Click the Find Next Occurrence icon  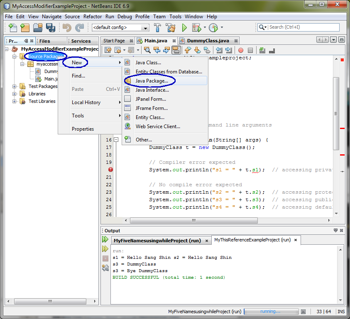[166, 50]
